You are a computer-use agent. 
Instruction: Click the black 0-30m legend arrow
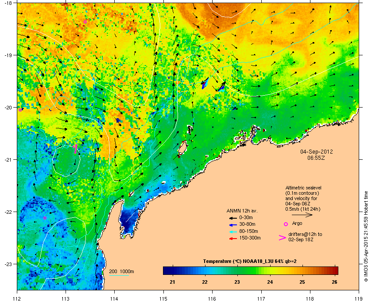coord(233,218)
